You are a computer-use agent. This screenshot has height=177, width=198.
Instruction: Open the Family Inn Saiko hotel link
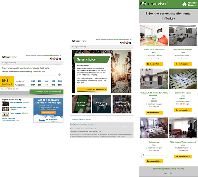[15, 113]
